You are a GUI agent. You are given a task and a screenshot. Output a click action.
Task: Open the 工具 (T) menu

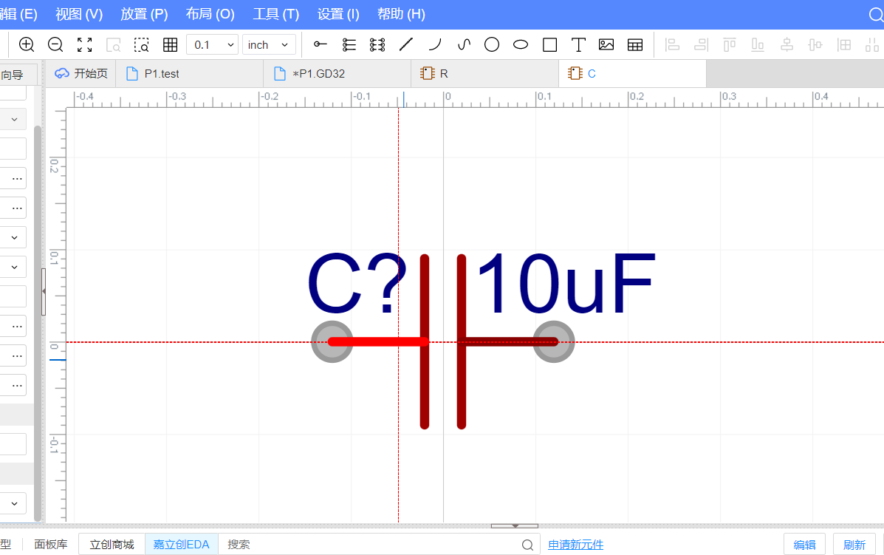275,14
